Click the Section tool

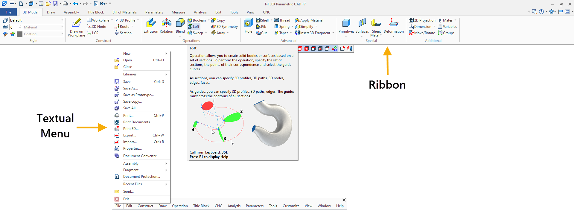click(123, 33)
